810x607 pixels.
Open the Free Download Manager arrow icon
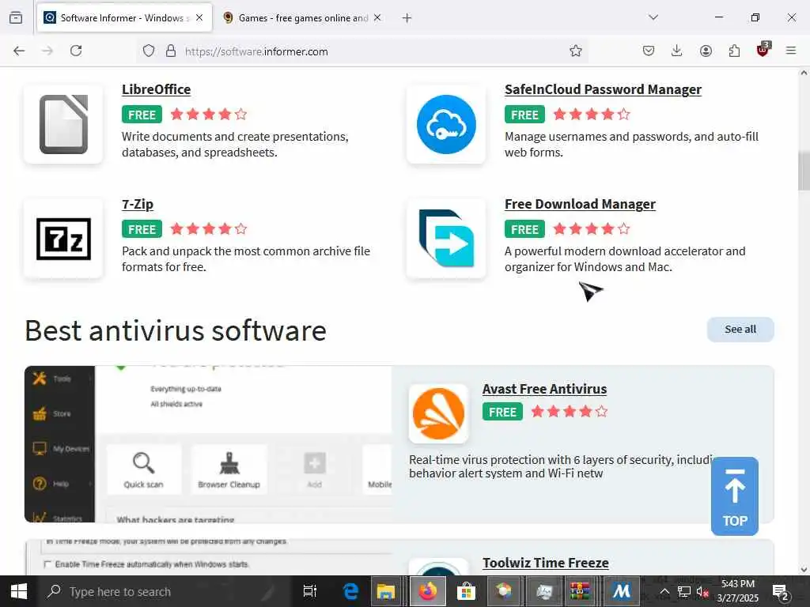click(x=446, y=239)
